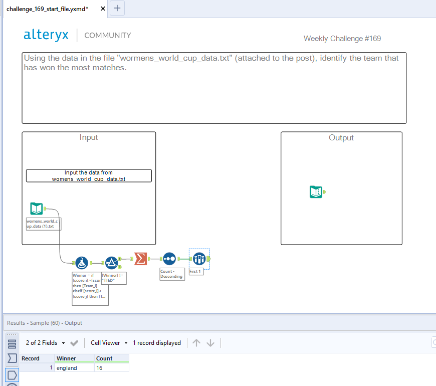Click the 'Count - Descending' annotation
The width and height of the screenshot is (436, 386).
[x=172, y=274]
